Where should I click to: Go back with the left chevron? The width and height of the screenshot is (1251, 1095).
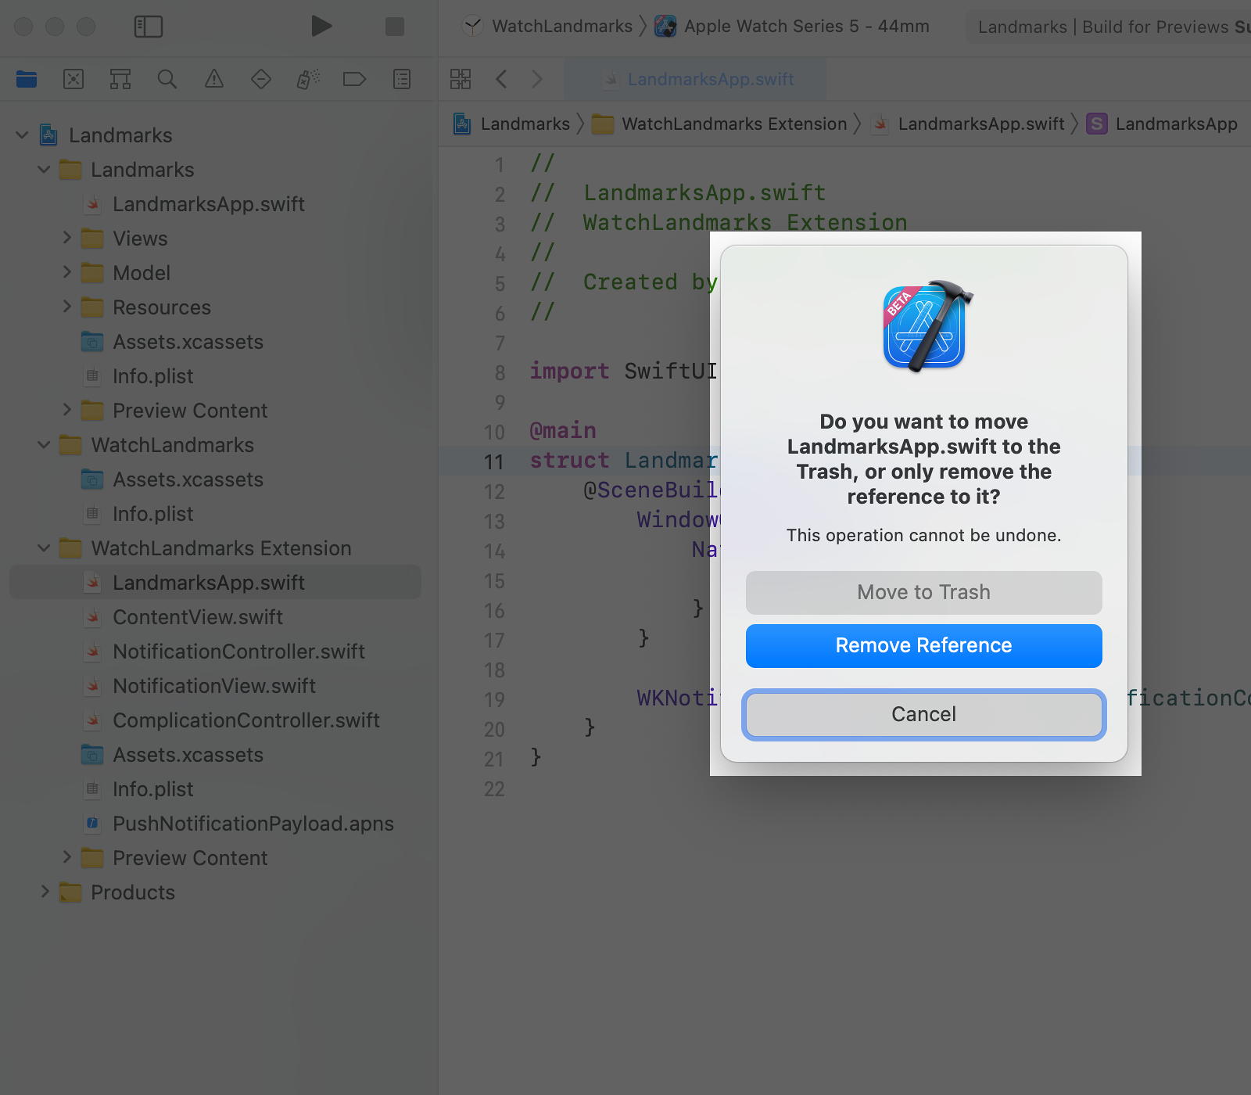coord(502,79)
